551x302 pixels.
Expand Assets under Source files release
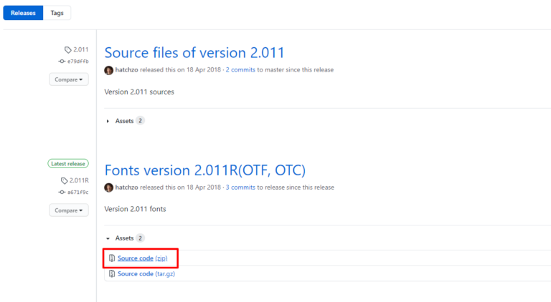pyautogui.click(x=124, y=121)
